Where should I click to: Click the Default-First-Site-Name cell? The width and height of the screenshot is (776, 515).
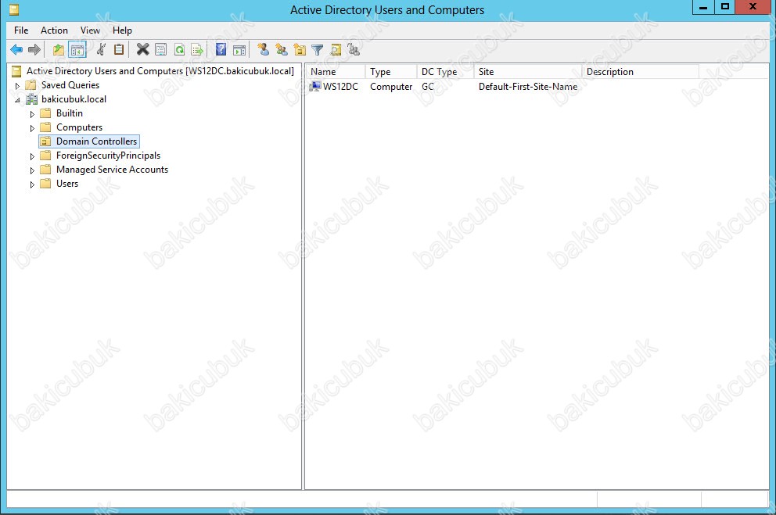tap(527, 87)
